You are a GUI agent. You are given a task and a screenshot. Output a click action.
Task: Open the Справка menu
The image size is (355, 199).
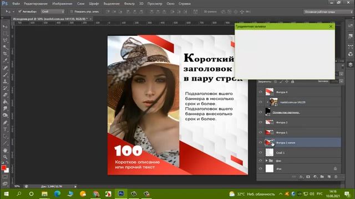pyautogui.click(x=185, y=4)
